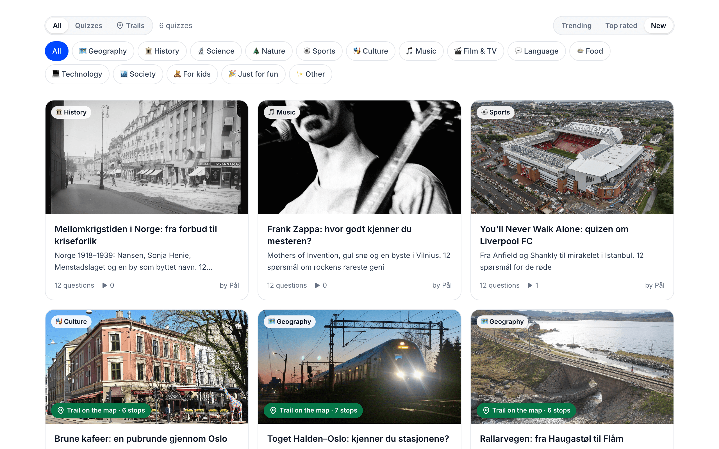Screen dimensions: 719x449
Task: Click the Music badge on the Zappa card
Action: [x=282, y=112]
